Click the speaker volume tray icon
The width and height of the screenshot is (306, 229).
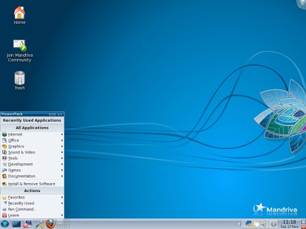(264, 224)
